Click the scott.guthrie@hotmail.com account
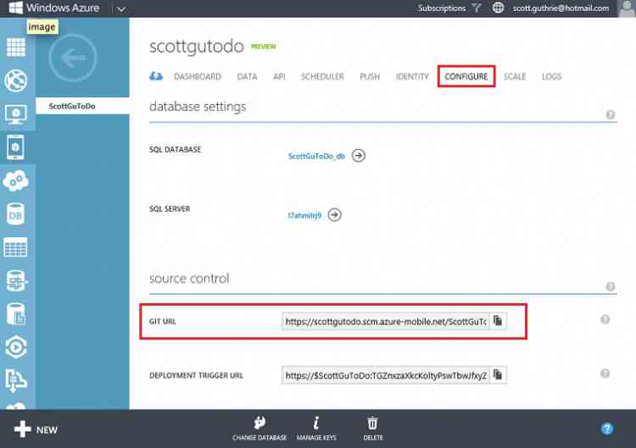 (561, 8)
